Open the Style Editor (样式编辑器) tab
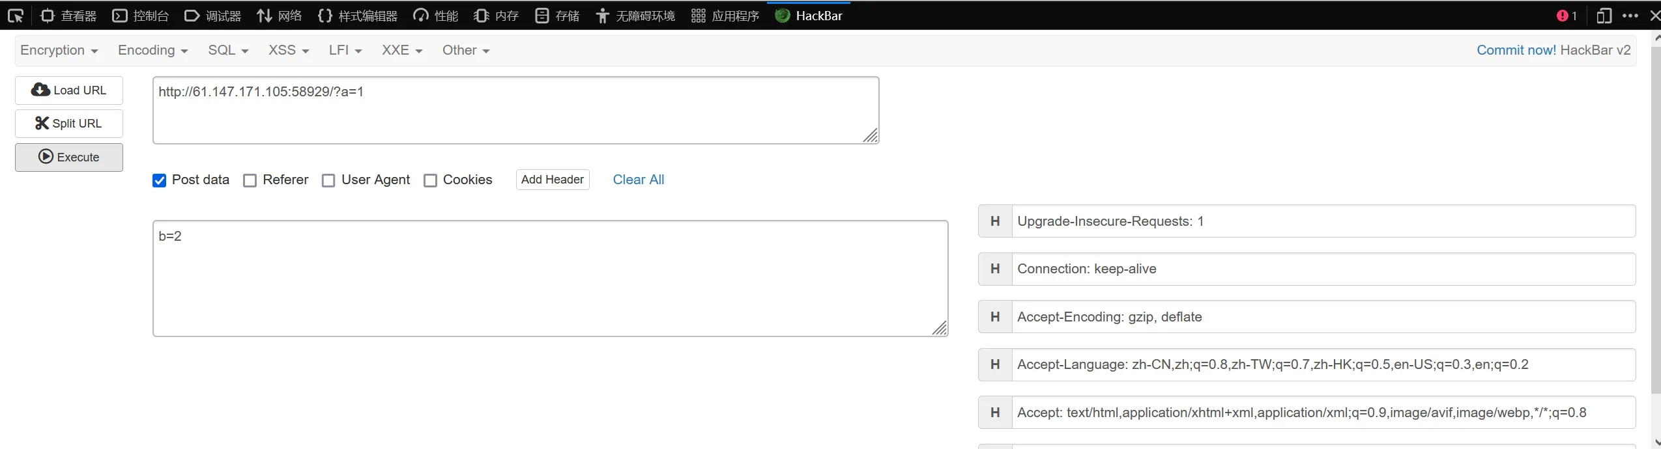 coord(358,16)
